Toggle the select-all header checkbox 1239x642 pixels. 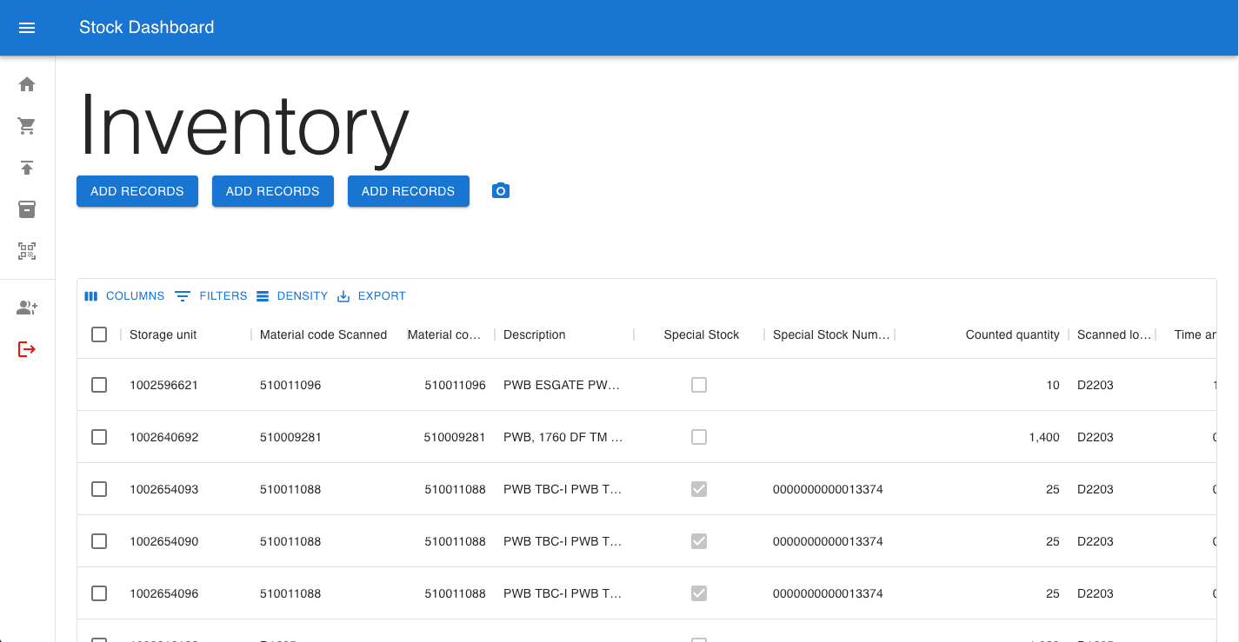click(99, 334)
